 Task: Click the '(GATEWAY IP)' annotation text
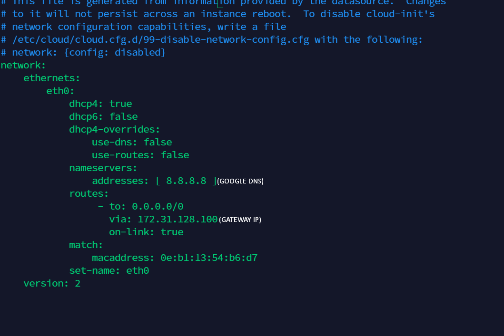click(x=240, y=220)
